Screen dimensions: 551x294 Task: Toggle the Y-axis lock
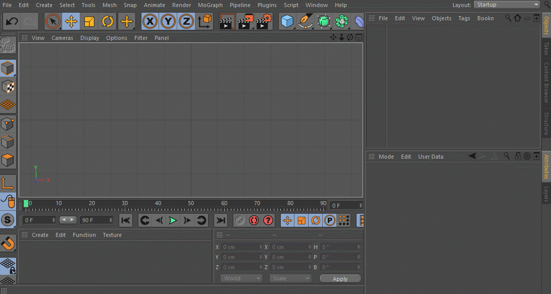point(168,22)
